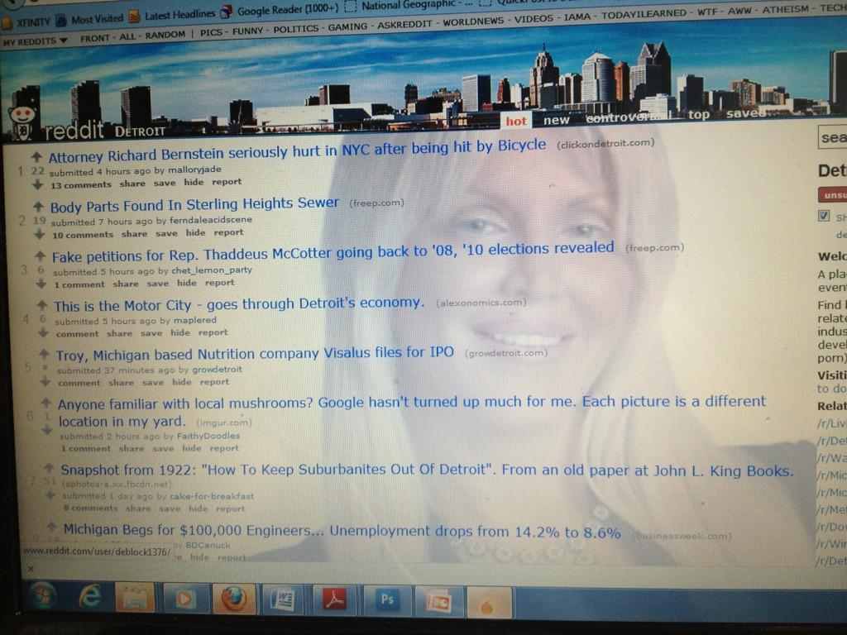Open the Attorney Richard Bernstein post title
Screen dimensions: 847x635
tap(297, 150)
